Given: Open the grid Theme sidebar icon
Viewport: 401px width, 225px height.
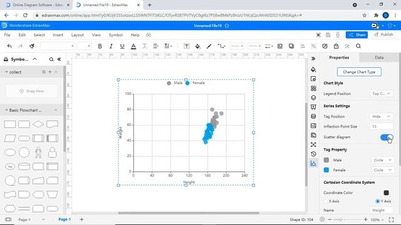Looking at the screenshot, I should pos(313,88).
